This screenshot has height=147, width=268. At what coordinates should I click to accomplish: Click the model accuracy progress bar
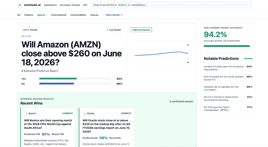(x=228, y=46)
